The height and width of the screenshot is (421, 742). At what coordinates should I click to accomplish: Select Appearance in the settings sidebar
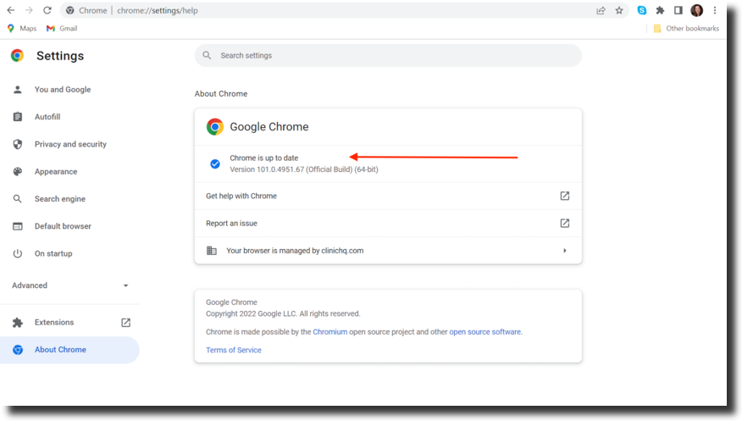pyautogui.click(x=56, y=171)
